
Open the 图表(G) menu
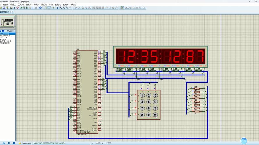click(36, 5)
